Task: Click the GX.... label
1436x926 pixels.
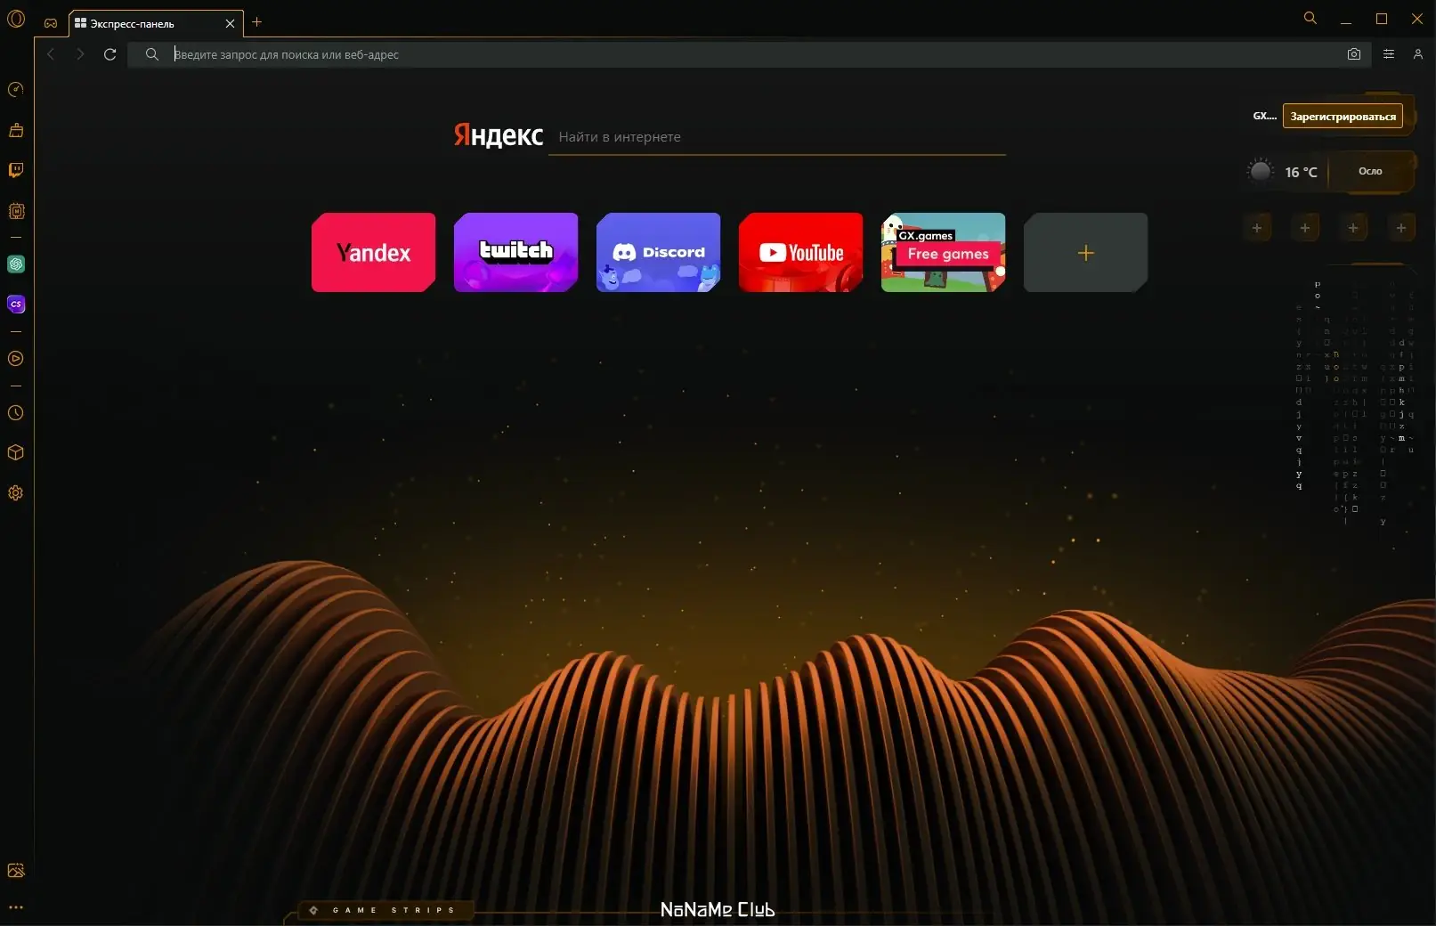Action: coord(1264,116)
